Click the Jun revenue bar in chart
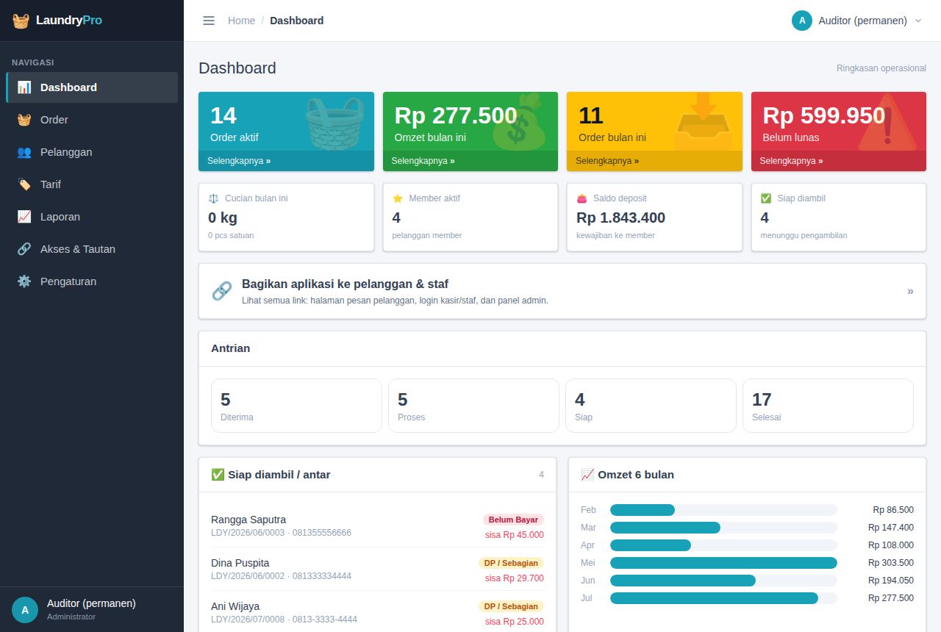Screen dimensions: 941x632 click(x=683, y=581)
